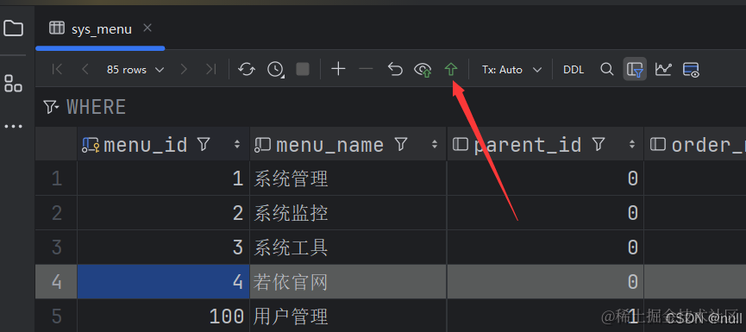Show chart view of data

pos(662,70)
